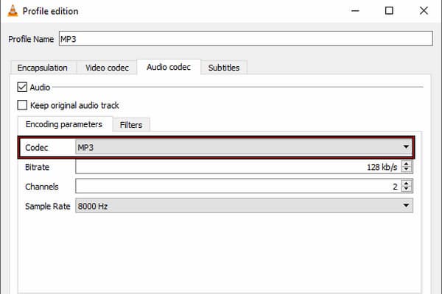Increase Channels with the up arrow
This screenshot has height=294, width=442.
pyautogui.click(x=406, y=183)
